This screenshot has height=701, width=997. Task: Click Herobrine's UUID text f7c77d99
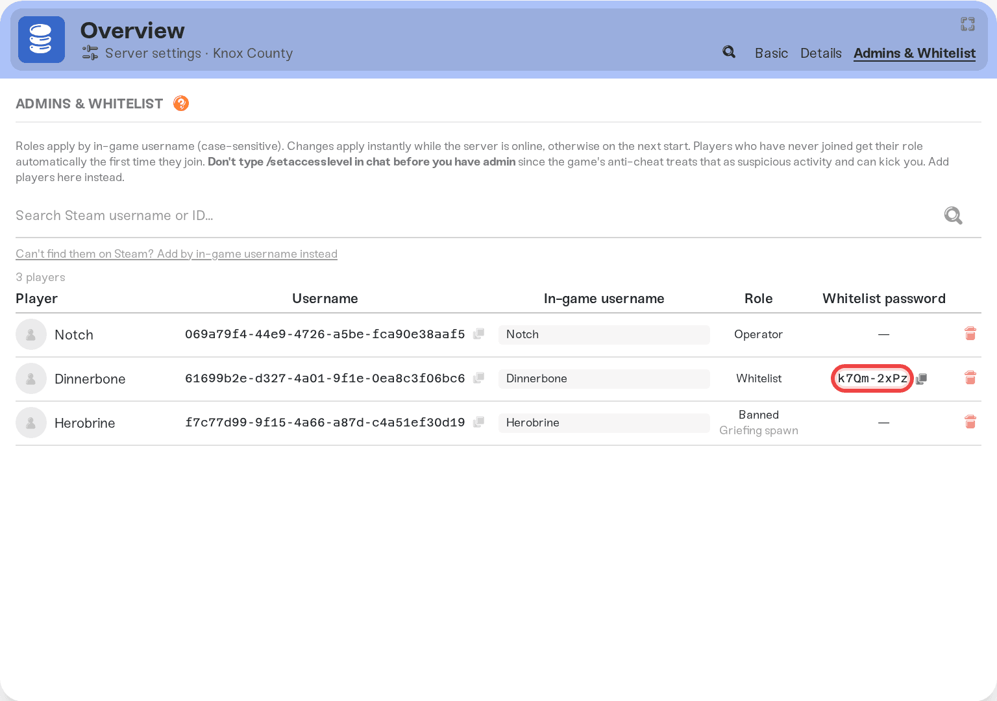325,423
